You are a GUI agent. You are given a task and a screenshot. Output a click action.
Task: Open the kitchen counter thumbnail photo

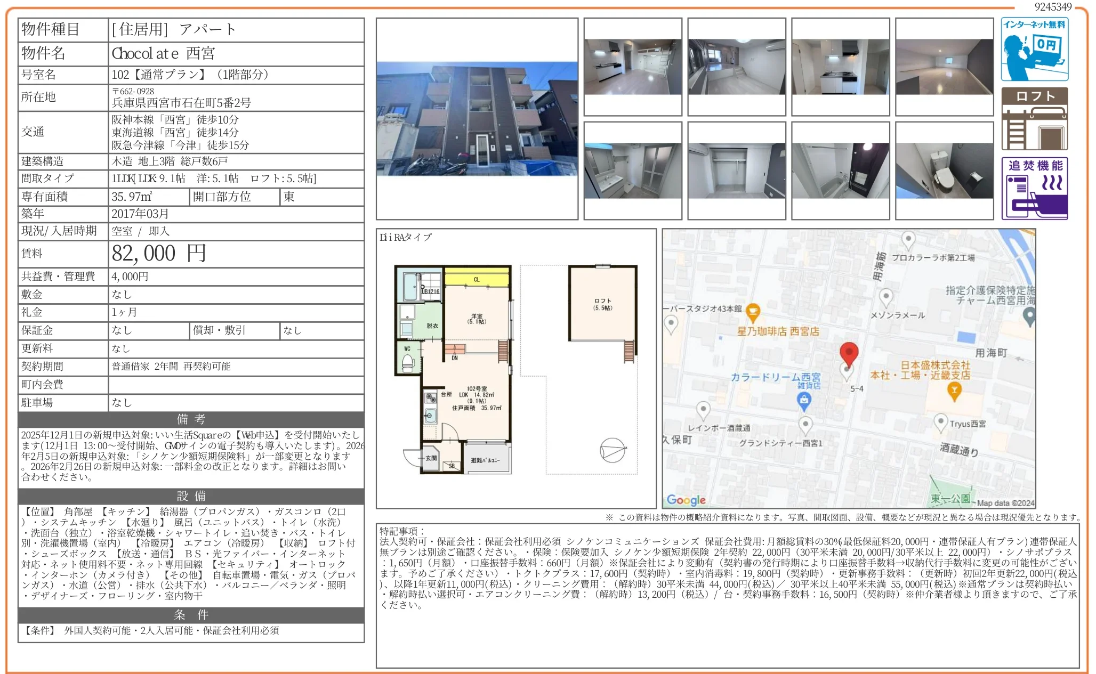(840, 67)
